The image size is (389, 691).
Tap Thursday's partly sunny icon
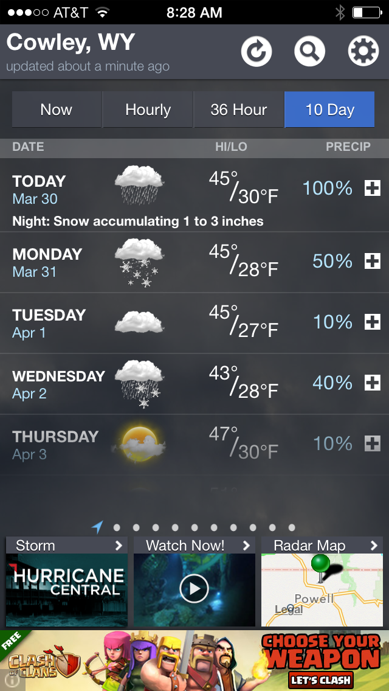coord(139,443)
